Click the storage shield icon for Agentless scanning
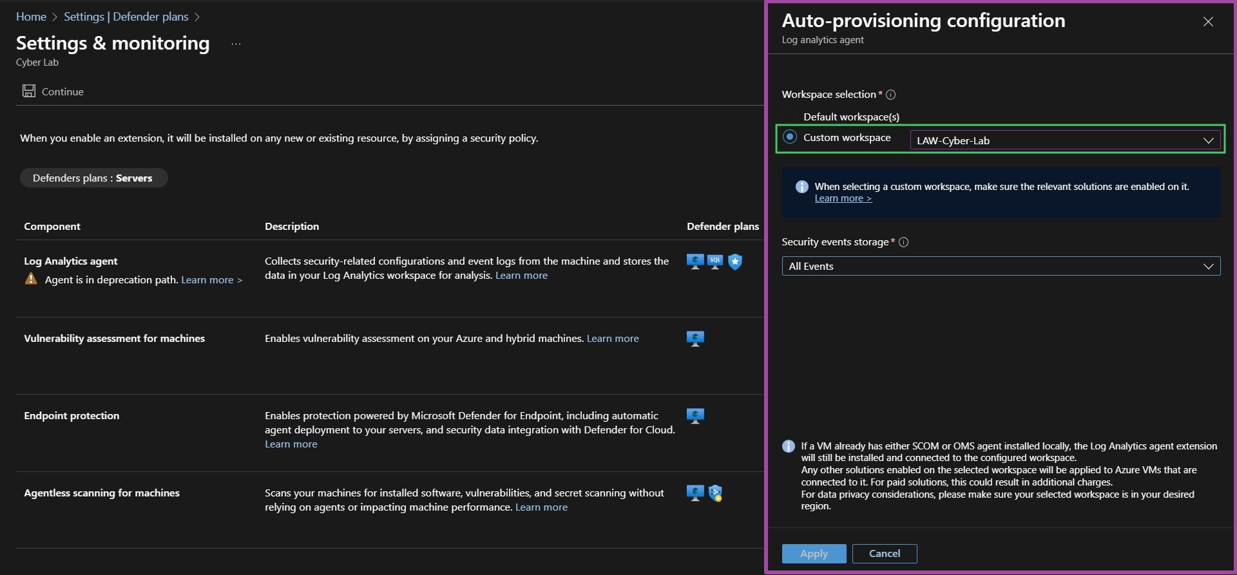The height and width of the screenshot is (575, 1237). pyautogui.click(x=715, y=493)
